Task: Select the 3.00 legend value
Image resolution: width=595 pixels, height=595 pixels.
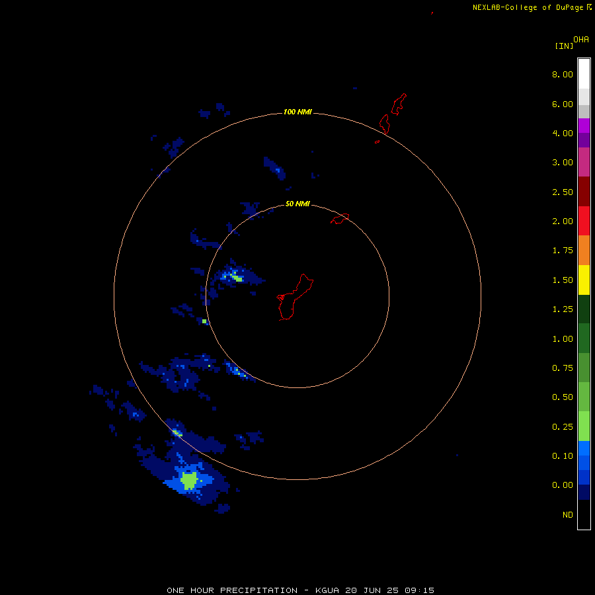Action: (563, 163)
